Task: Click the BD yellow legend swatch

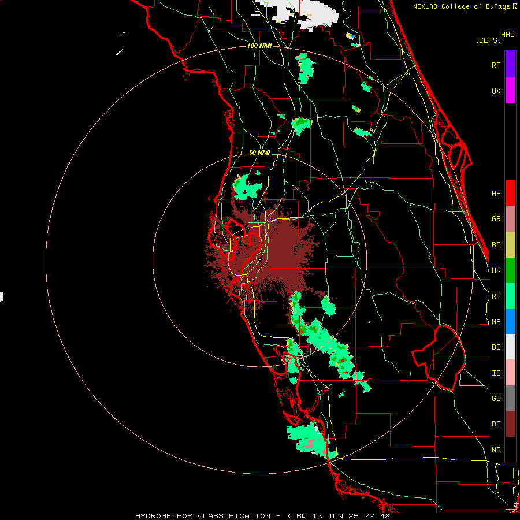Action: pos(510,245)
